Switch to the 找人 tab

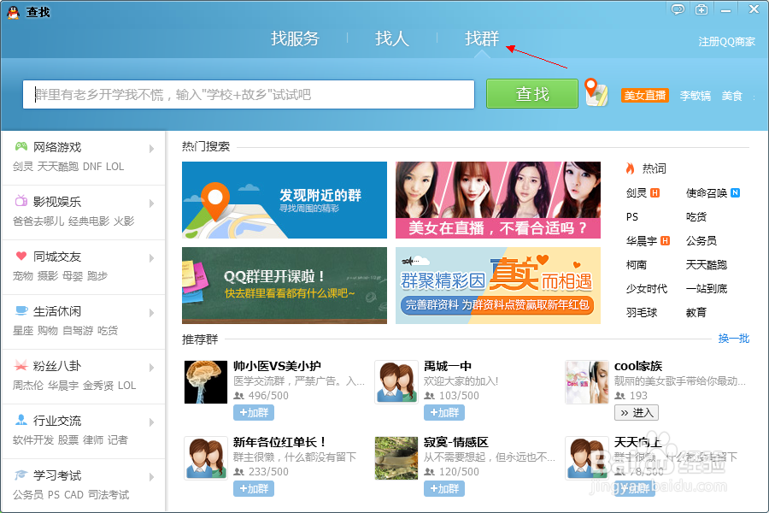tap(392, 38)
